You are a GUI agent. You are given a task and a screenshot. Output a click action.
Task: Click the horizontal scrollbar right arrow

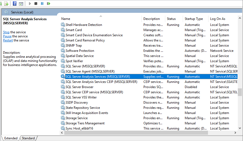click(235, 133)
